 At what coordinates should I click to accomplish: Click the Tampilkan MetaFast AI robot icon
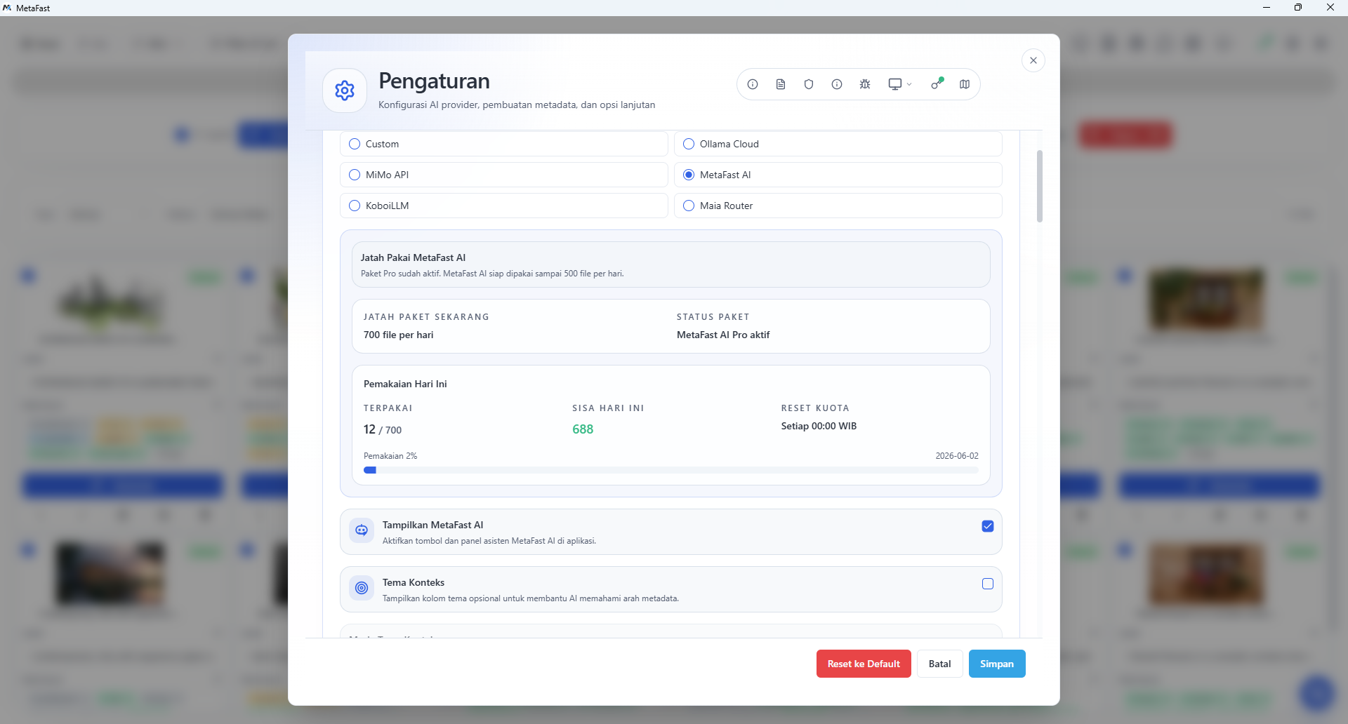[362, 530]
